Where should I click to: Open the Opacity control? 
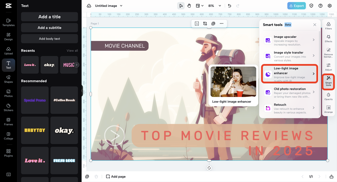(x=328, y=96)
